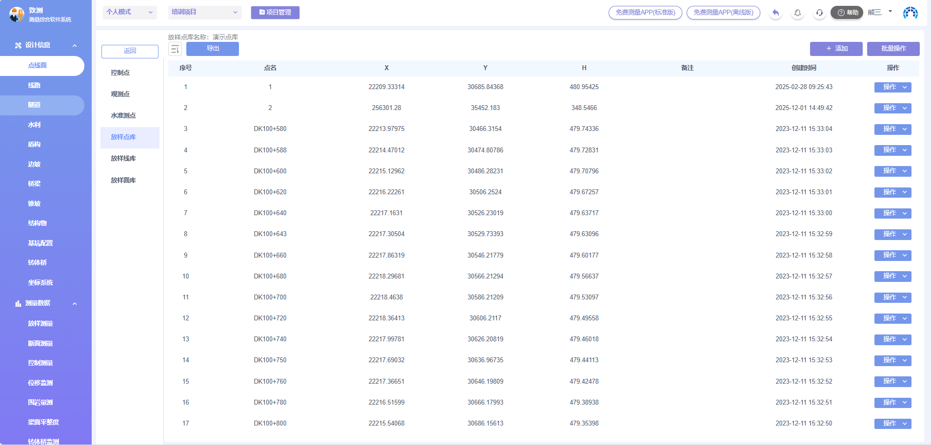Image resolution: width=931 pixels, height=445 pixels.
Task: Click the 致测 surveyor logo avatar
Action: pos(16,15)
